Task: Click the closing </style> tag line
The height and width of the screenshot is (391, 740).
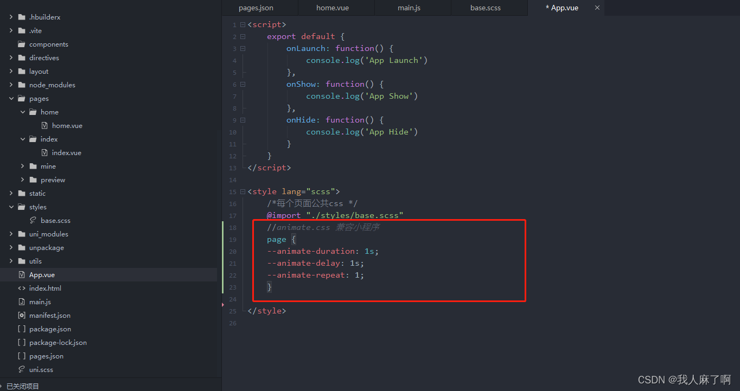Action: point(266,311)
